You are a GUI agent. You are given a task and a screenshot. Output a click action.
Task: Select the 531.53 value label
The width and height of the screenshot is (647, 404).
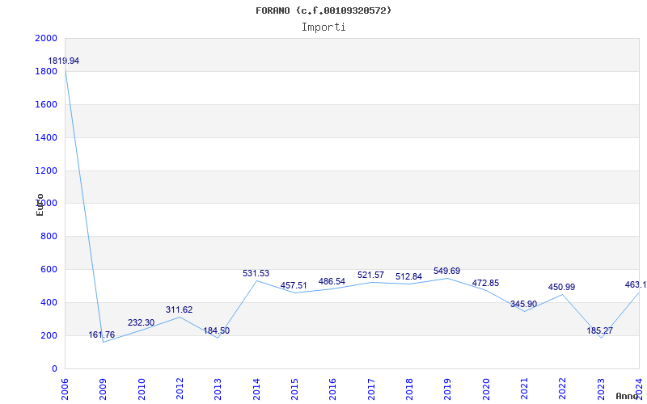click(x=256, y=273)
